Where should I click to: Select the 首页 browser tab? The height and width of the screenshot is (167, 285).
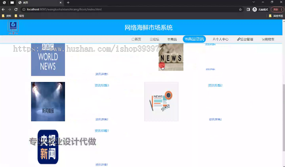(40, 3)
